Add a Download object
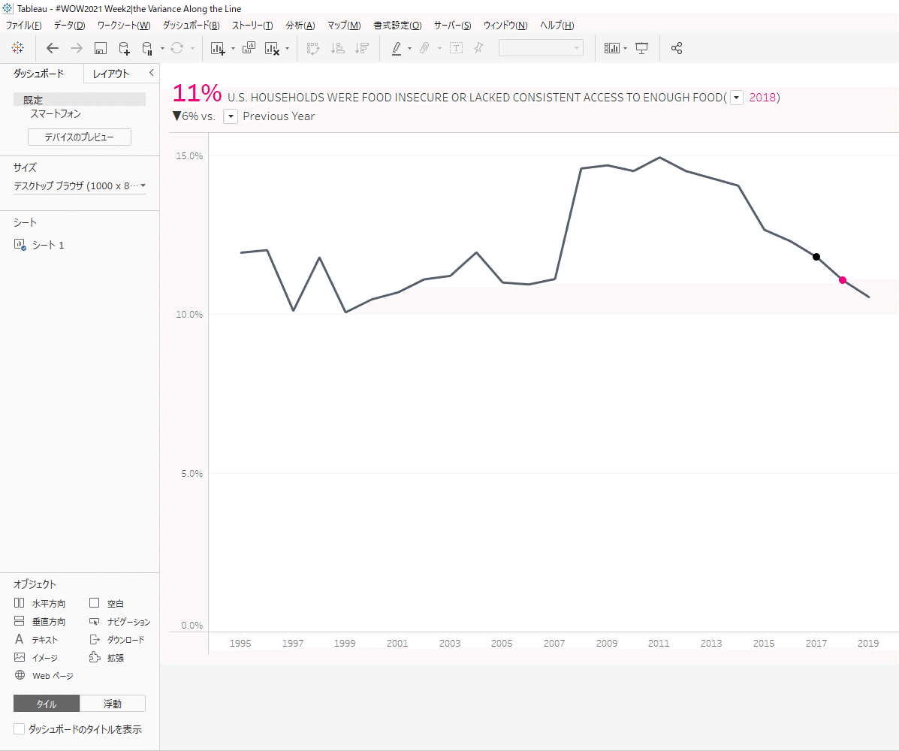Viewport: 899px width, 751px height. coord(117,639)
